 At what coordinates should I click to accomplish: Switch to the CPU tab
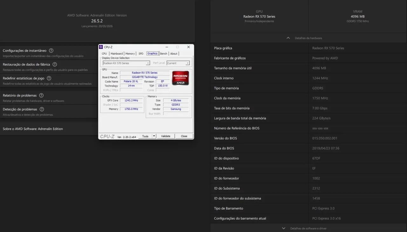pyautogui.click(x=104, y=54)
